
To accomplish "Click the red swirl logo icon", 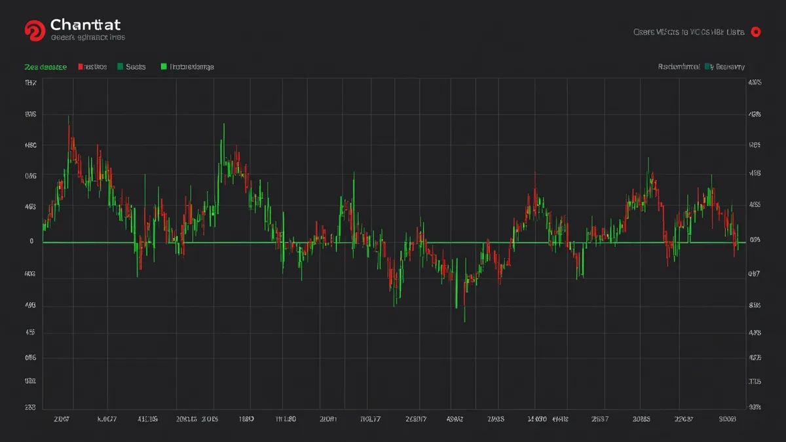I will point(34,30).
